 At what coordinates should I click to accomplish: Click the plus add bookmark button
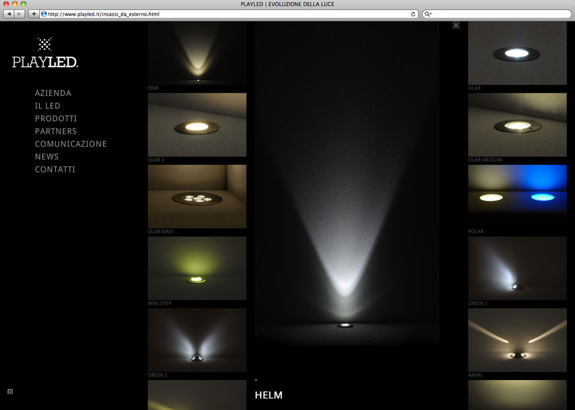coord(34,14)
